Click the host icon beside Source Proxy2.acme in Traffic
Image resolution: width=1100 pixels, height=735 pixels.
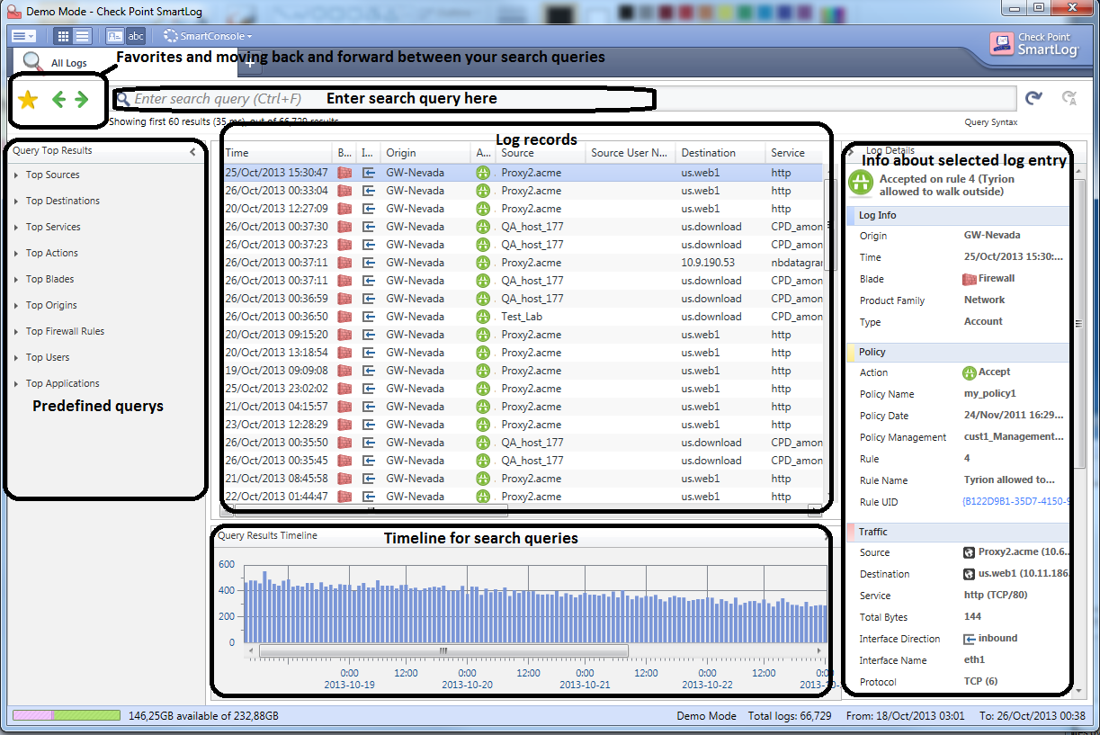point(970,552)
